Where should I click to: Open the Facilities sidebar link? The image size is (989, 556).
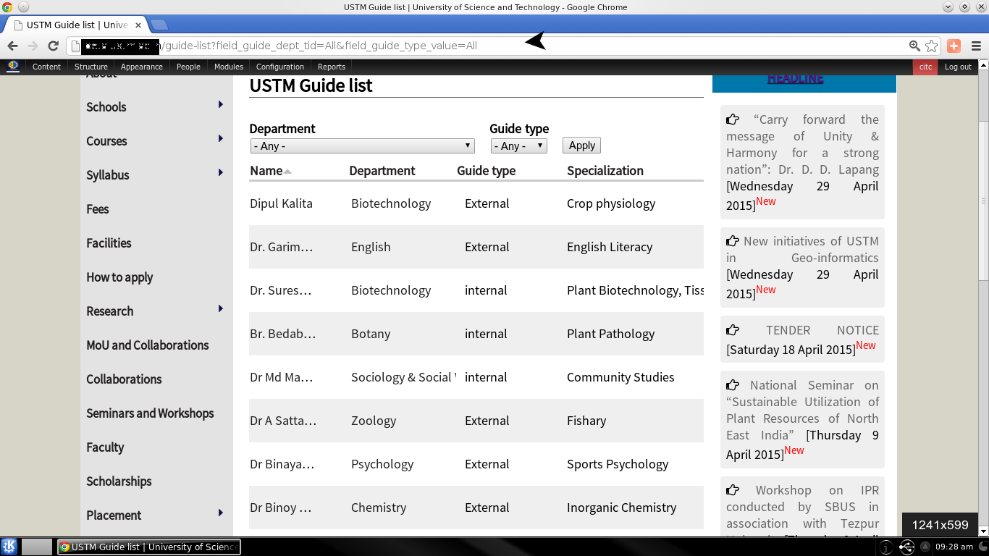point(109,243)
